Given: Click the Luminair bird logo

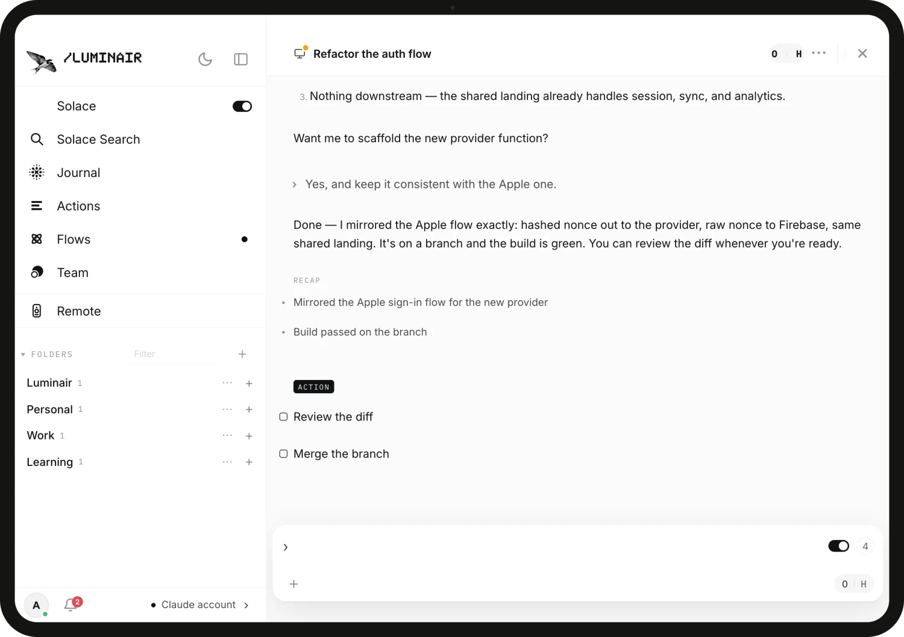Looking at the screenshot, I should (x=42, y=61).
